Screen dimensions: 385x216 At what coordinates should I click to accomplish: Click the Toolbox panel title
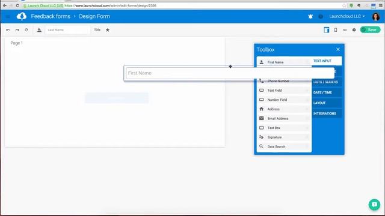click(x=266, y=49)
